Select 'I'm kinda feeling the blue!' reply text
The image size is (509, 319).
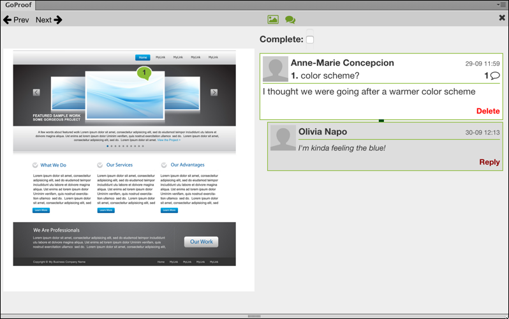tap(342, 148)
